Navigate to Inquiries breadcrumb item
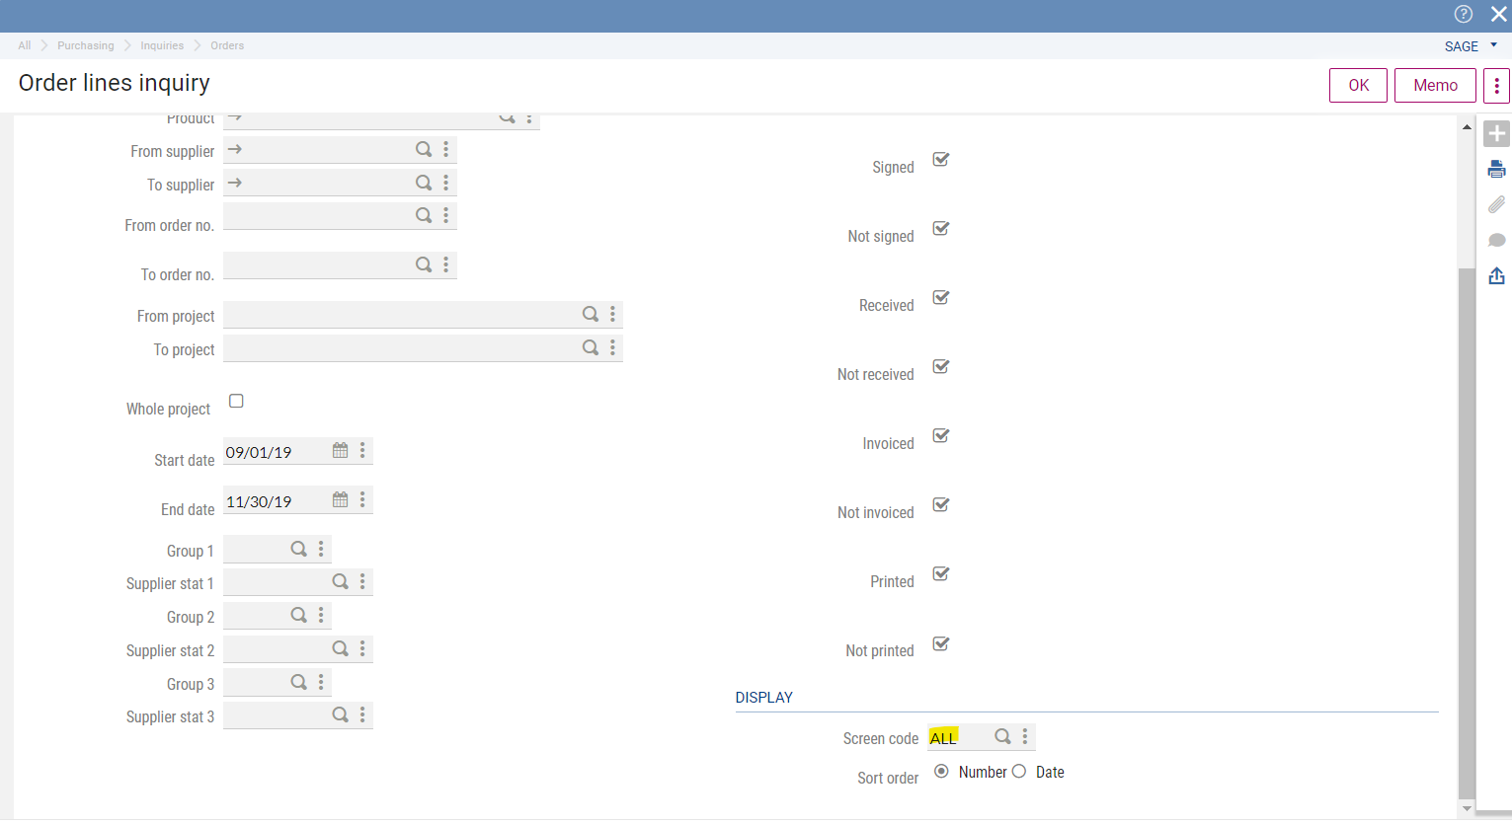The width and height of the screenshot is (1512, 826). (x=162, y=45)
